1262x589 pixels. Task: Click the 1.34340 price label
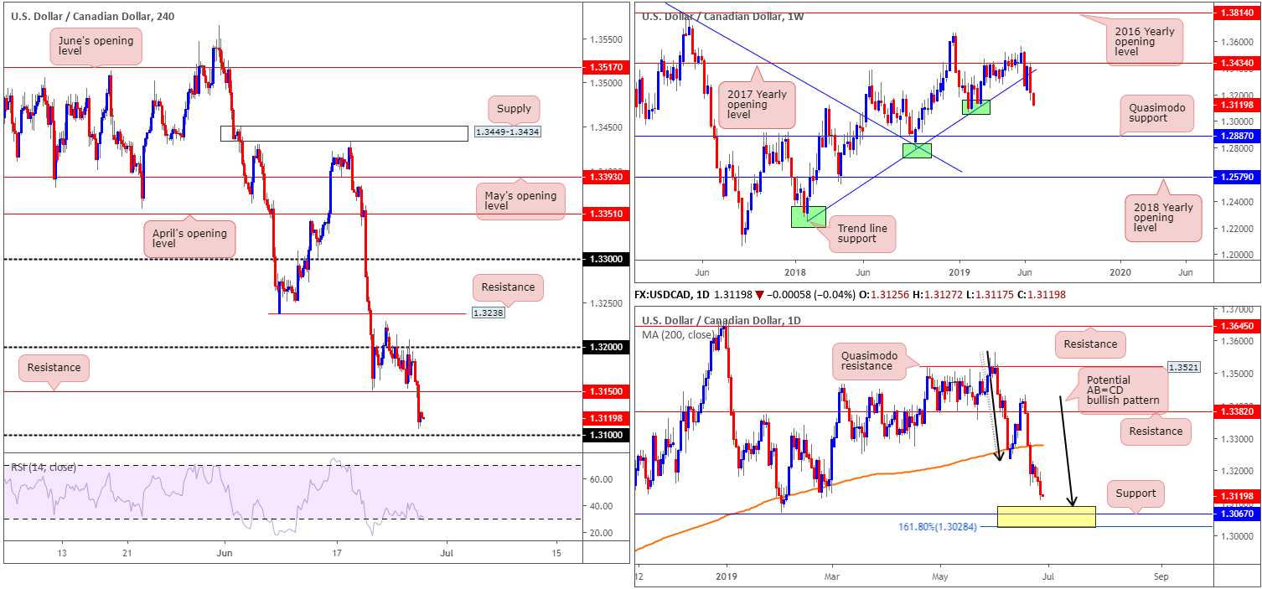click(x=1236, y=63)
